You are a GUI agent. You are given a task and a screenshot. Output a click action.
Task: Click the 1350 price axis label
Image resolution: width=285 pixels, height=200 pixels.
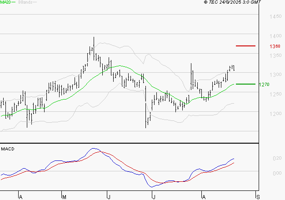pos(275,55)
